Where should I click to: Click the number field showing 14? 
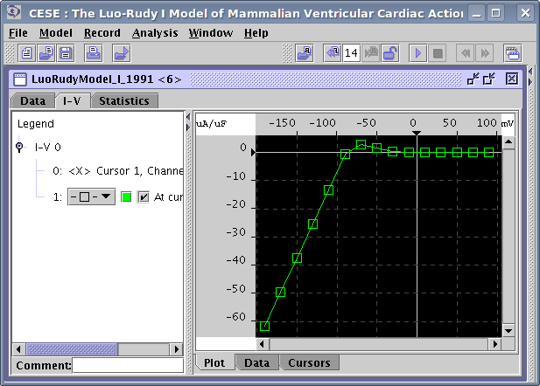click(x=351, y=53)
